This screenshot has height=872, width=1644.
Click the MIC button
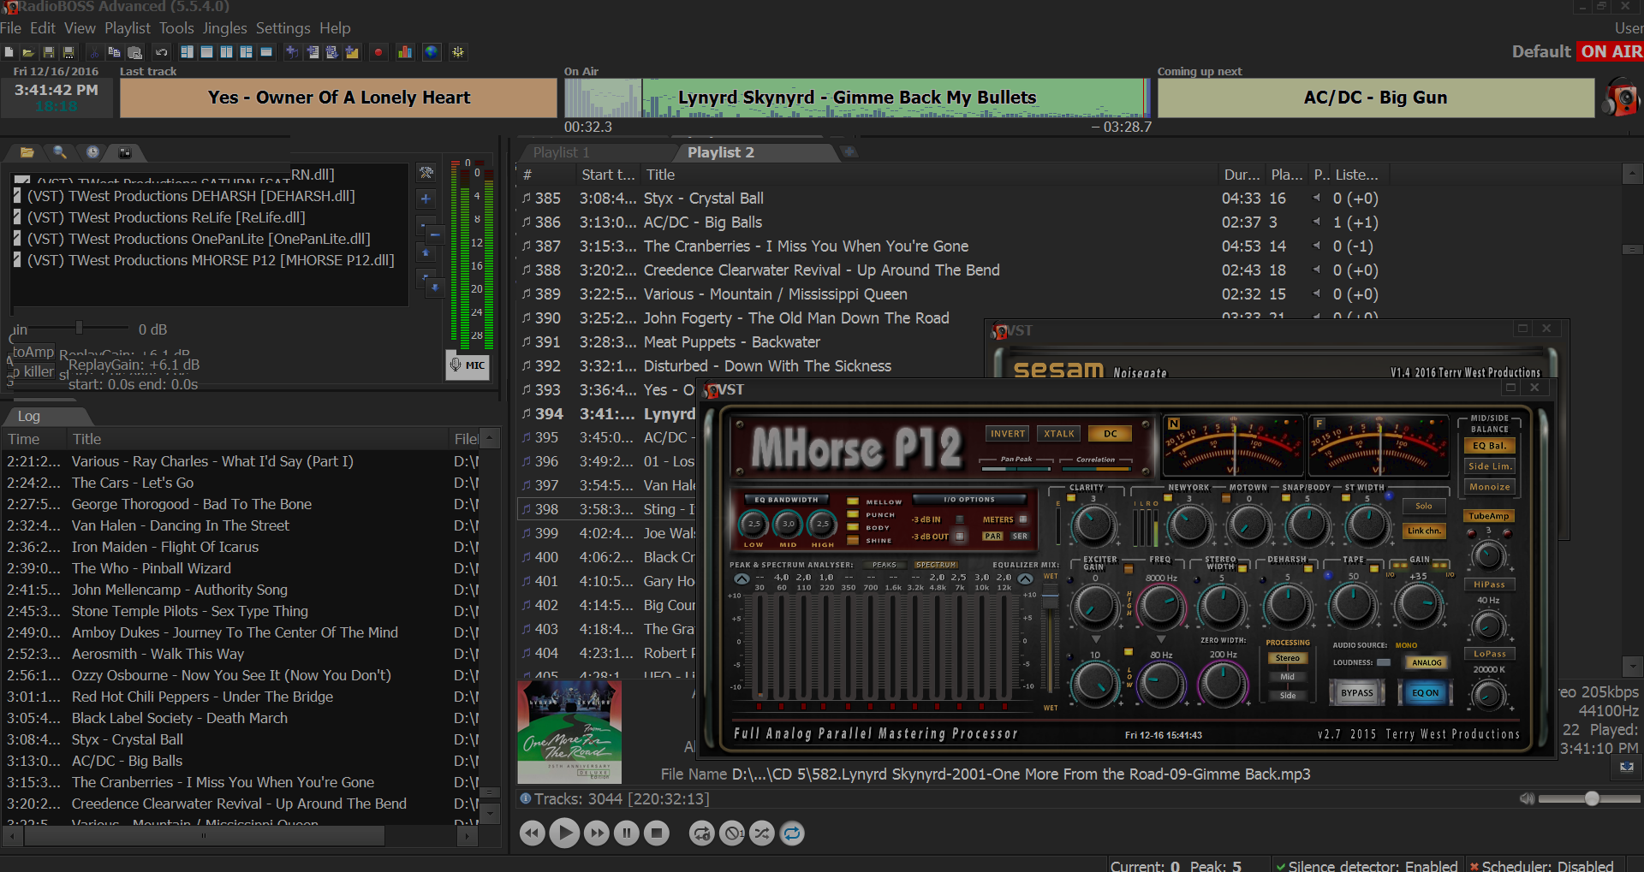click(x=468, y=365)
